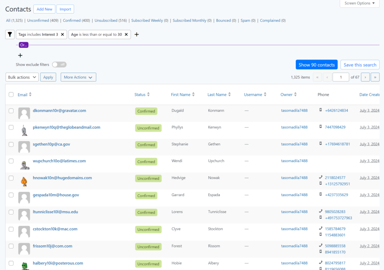Jump to last page arrow

pos(375,77)
